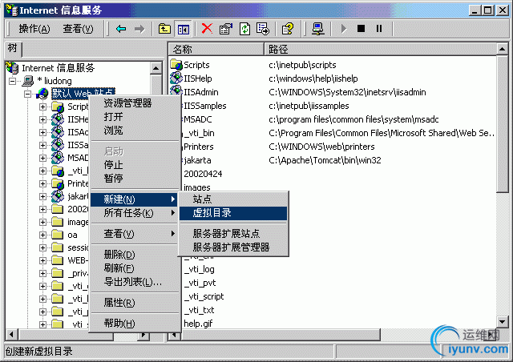Open the 查看(V) toolbar menu
Viewport: 513px width, 362px height.
tap(78, 29)
